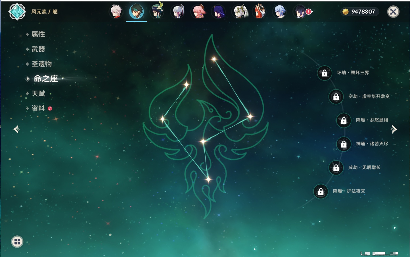Click the topmost star of the constellation
Screen dimensions: 410x257
click(x=214, y=59)
